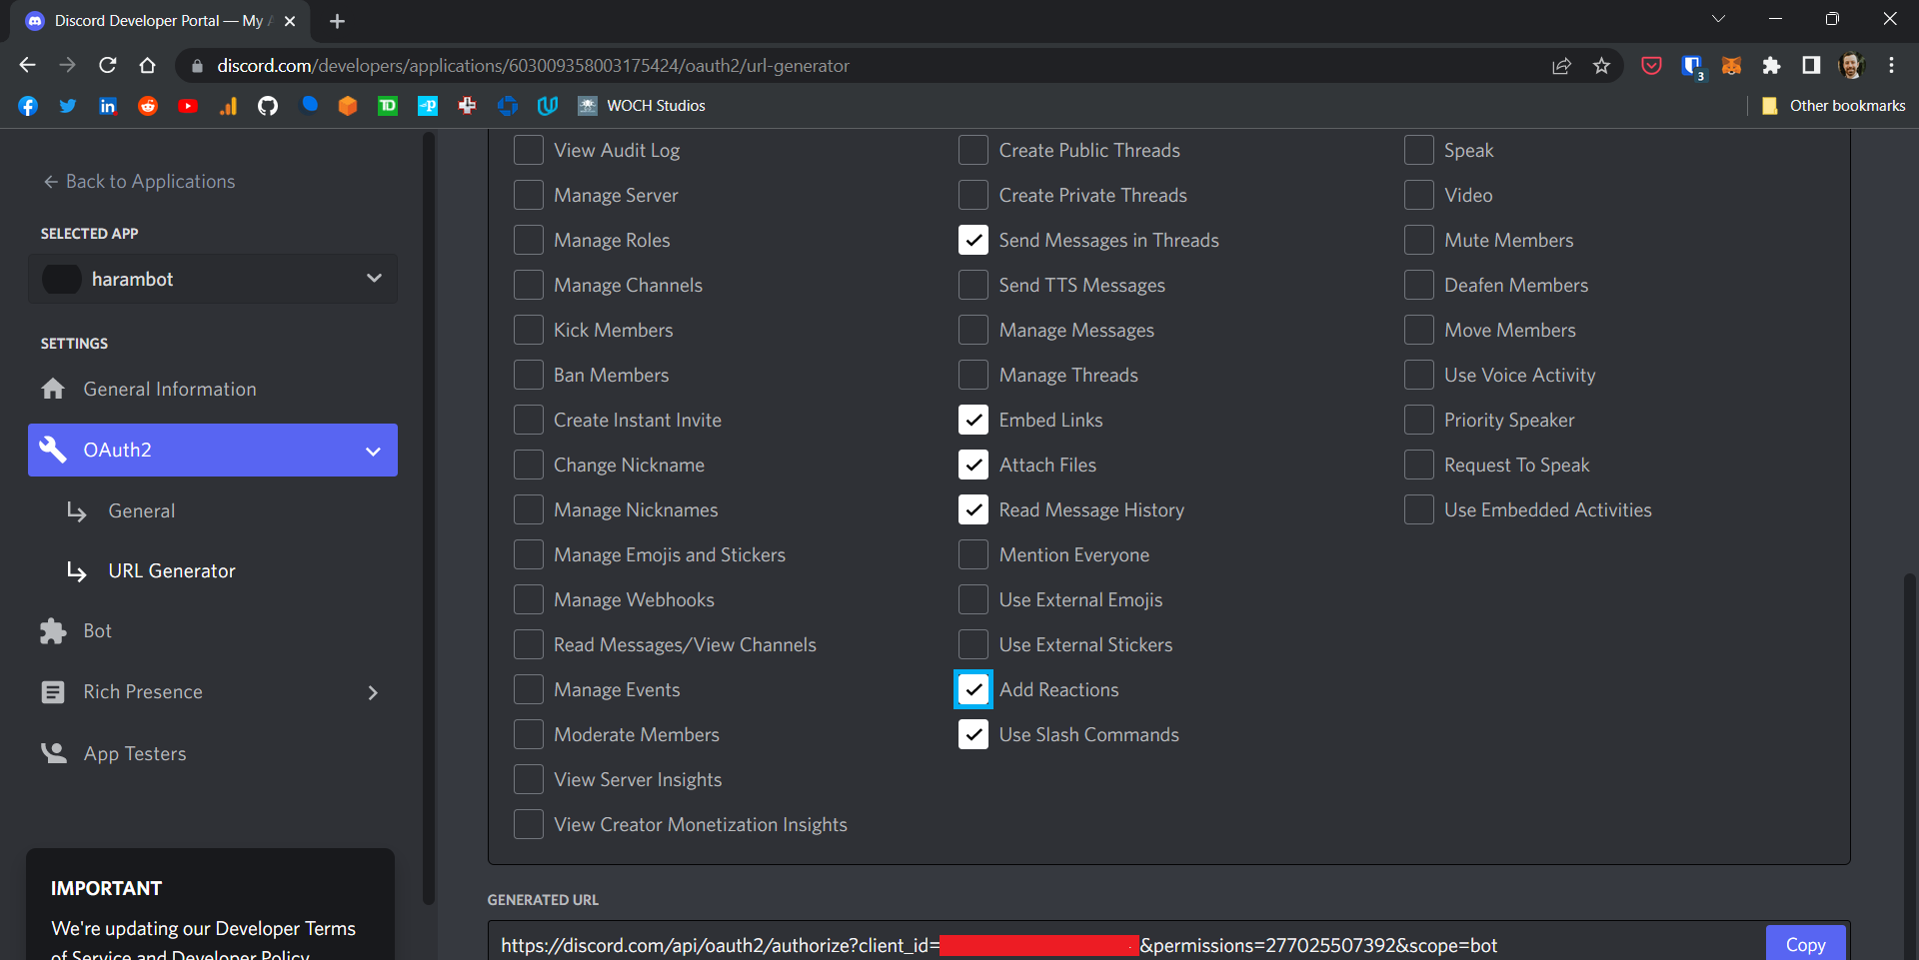Open the Udacity bookmark
Image resolution: width=1919 pixels, height=960 pixels.
pos(548,106)
